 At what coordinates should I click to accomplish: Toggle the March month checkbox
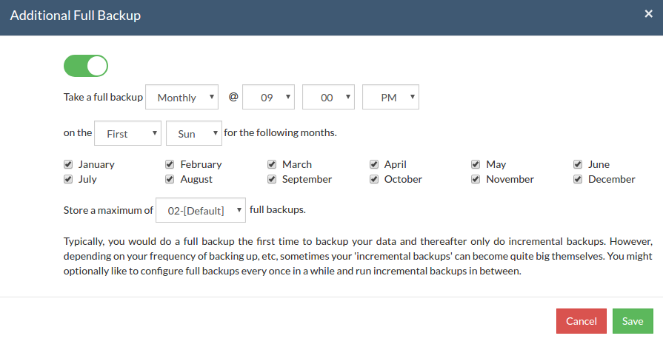(272, 164)
